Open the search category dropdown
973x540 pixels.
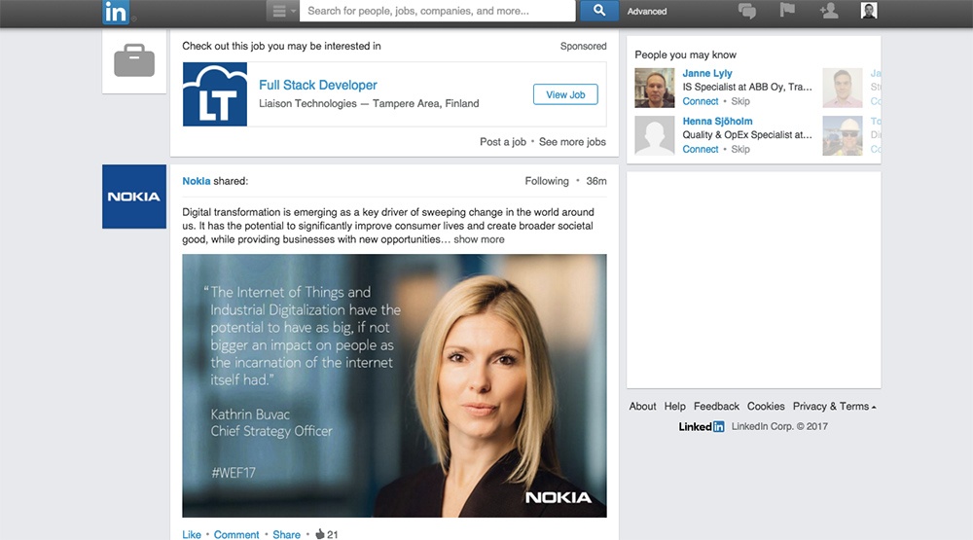282,11
